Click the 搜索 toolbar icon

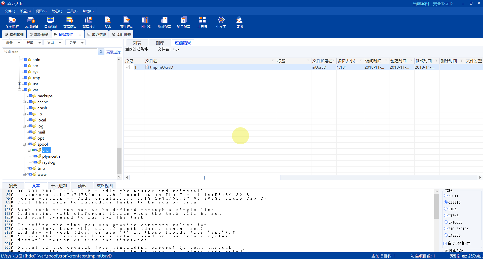[108, 22]
